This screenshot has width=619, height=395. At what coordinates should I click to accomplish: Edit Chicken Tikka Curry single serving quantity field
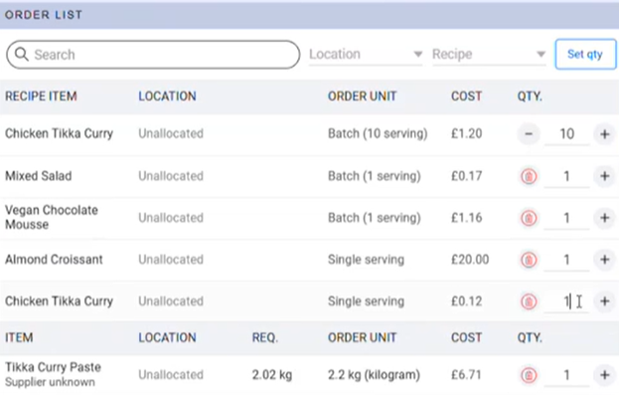pos(567,301)
